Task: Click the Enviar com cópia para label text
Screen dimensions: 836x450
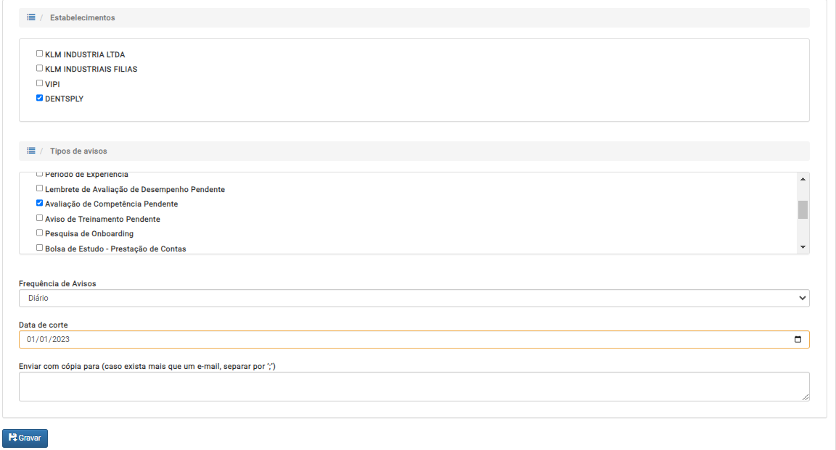Action: click(x=147, y=367)
